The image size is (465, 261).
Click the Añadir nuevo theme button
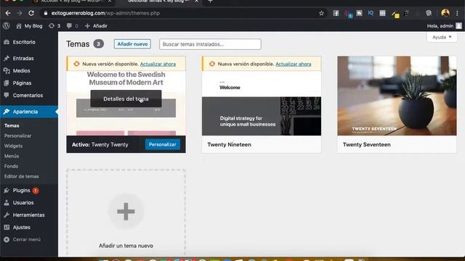[x=132, y=44]
